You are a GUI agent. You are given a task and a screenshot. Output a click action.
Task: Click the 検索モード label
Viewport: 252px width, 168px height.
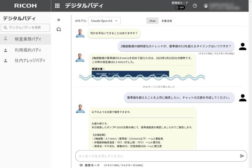click(92, 165)
